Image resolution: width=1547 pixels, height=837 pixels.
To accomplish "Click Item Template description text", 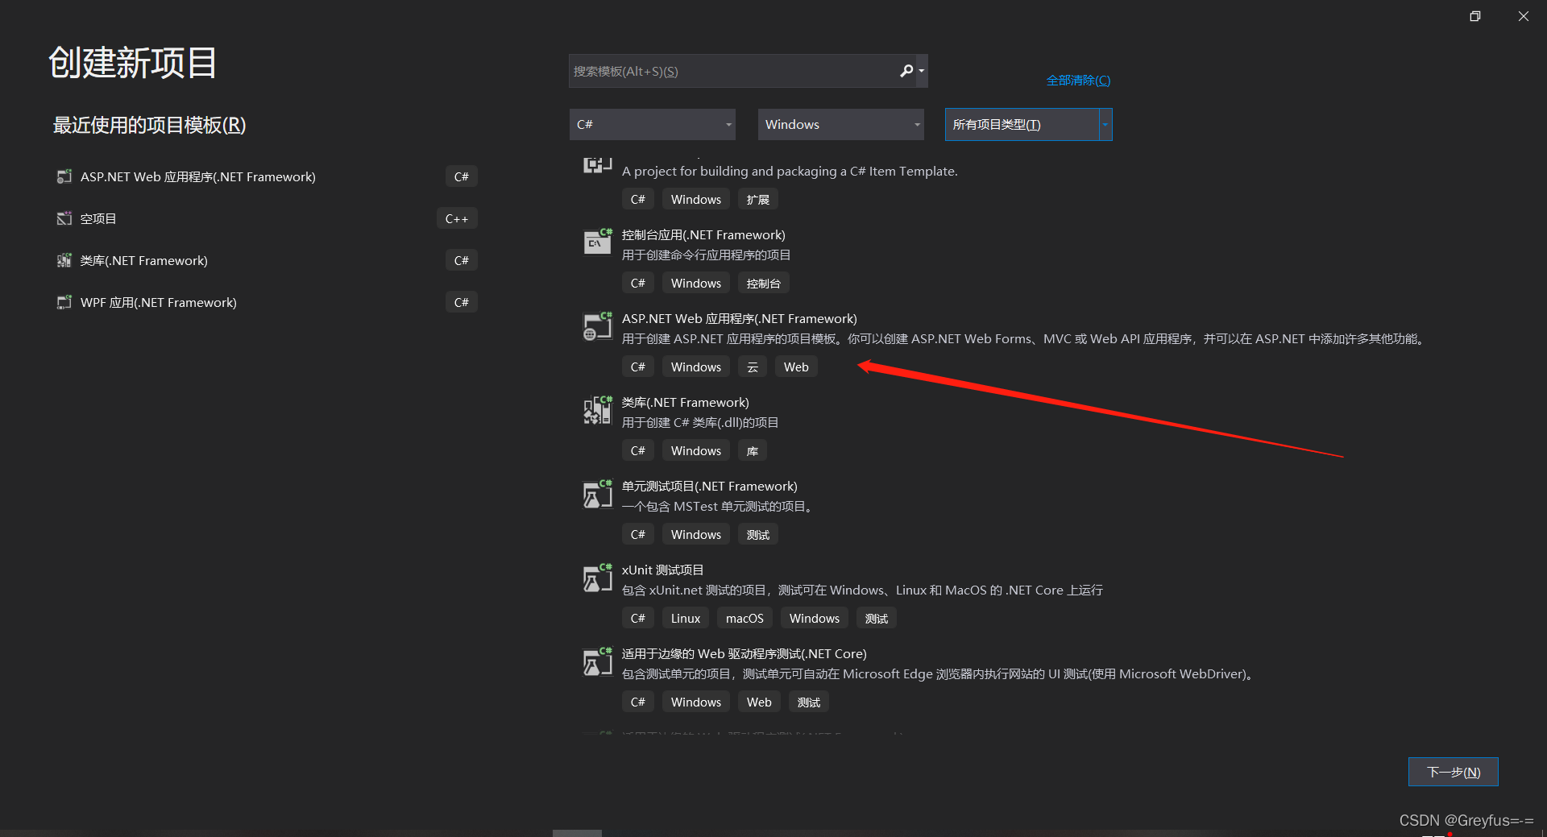I will click(790, 172).
